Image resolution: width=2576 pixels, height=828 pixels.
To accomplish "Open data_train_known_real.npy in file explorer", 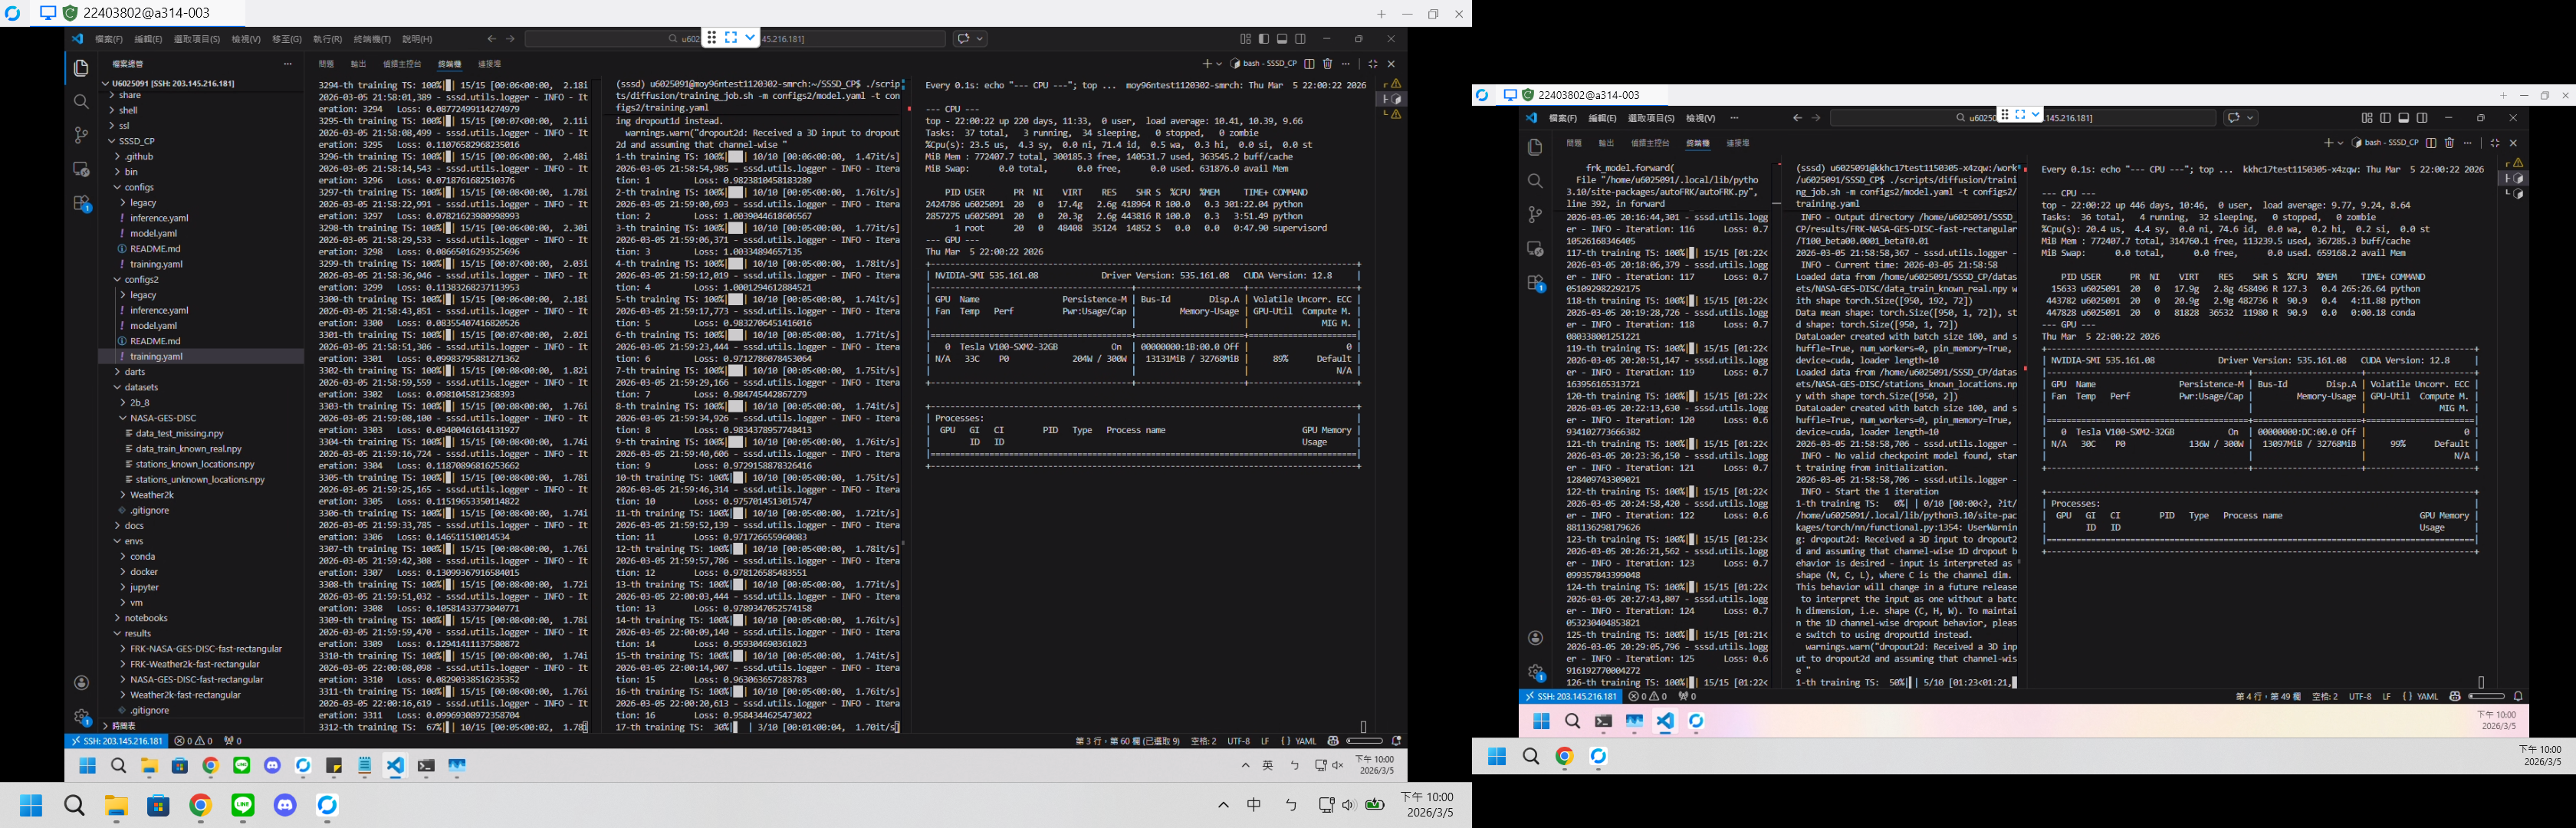I will (188, 449).
